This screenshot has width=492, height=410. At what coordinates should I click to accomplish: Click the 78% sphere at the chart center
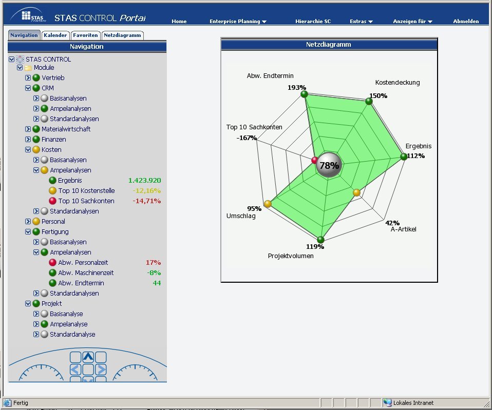pyautogui.click(x=329, y=165)
